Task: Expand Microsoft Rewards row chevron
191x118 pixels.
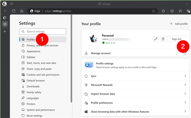Action: (x=185, y=85)
